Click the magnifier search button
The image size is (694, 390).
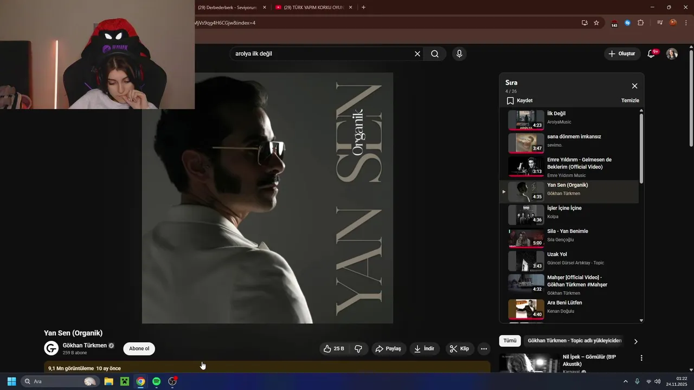pos(435,54)
